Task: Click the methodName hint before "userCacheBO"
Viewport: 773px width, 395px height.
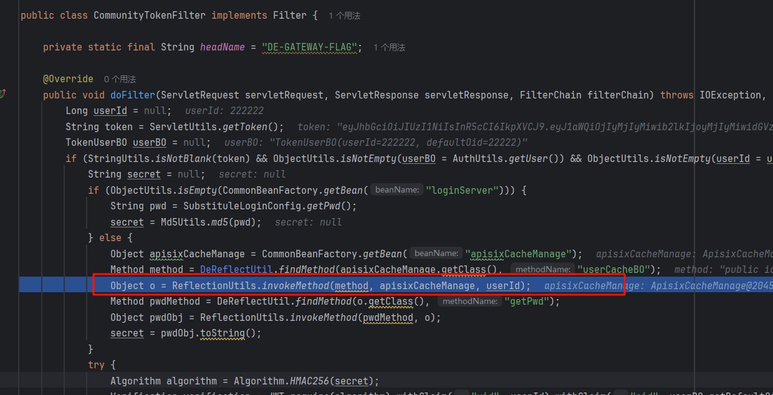Action: [x=542, y=269]
